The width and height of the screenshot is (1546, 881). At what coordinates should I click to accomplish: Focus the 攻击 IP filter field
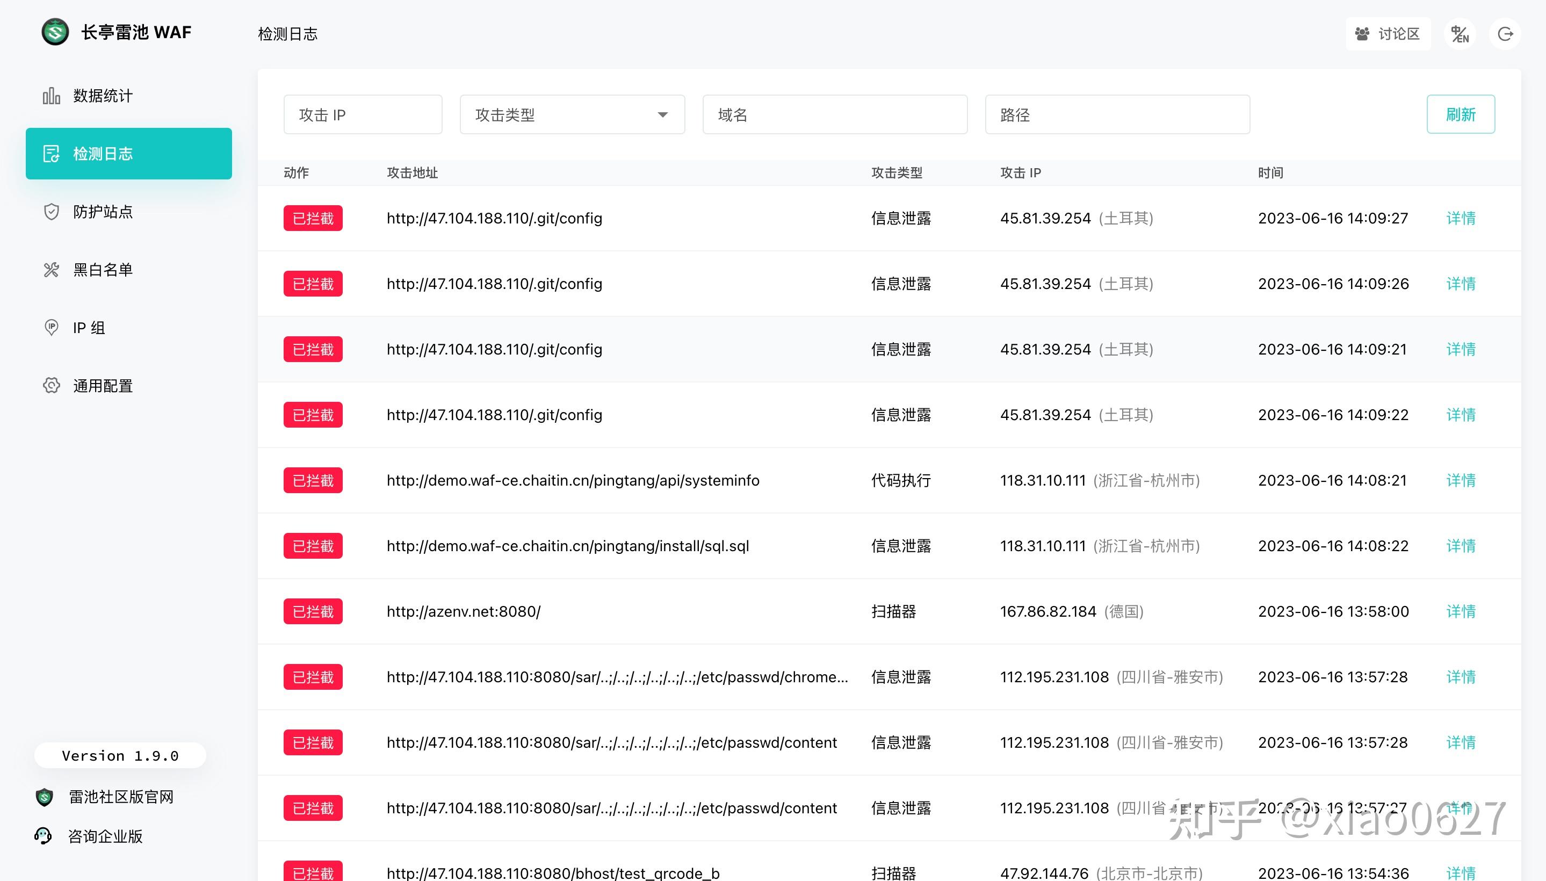363,114
